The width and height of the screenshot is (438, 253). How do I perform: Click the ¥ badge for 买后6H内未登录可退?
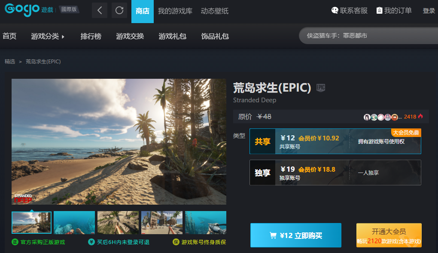click(91, 242)
